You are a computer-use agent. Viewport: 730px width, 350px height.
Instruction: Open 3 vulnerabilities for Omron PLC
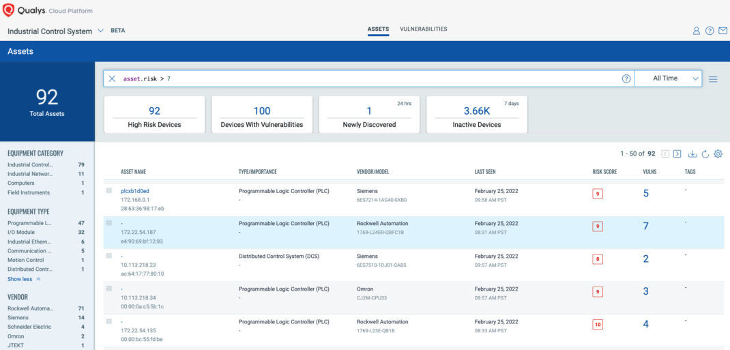pyautogui.click(x=645, y=291)
